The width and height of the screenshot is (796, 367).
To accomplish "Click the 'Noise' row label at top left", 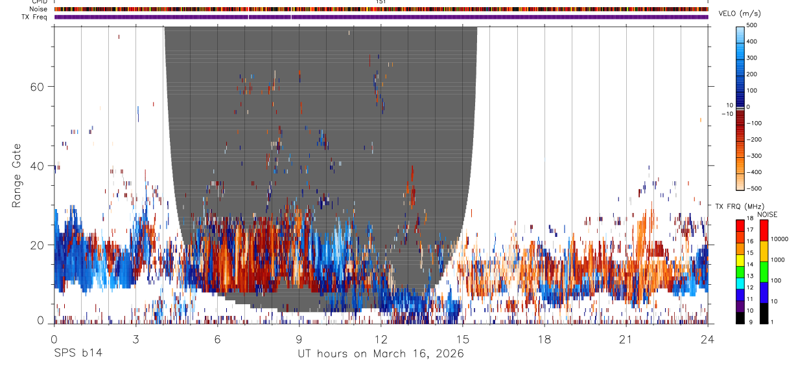I will [39, 9].
